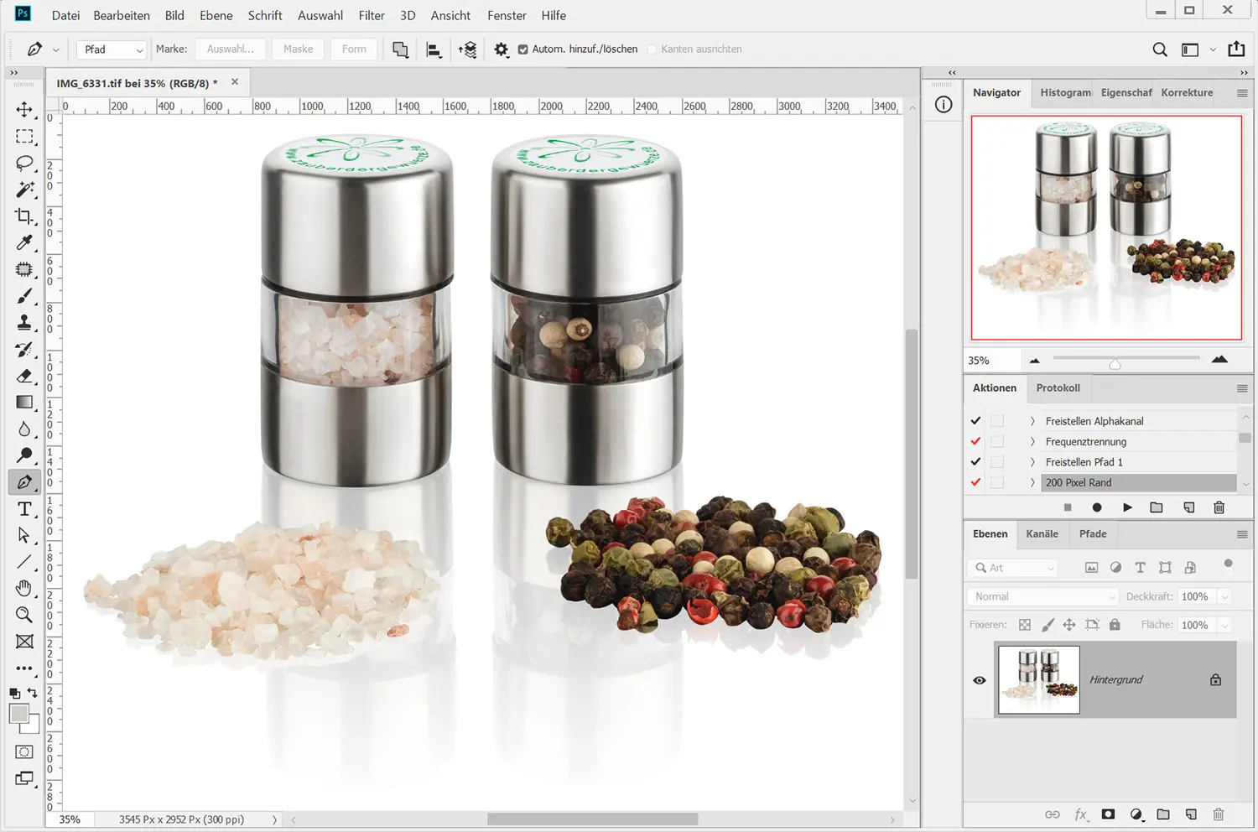
Task: Switch to the Kanäle tab
Action: tap(1042, 533)
